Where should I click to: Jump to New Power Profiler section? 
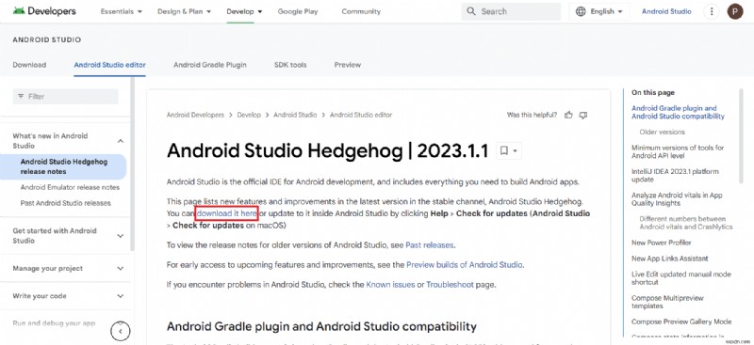pos(662,243)
